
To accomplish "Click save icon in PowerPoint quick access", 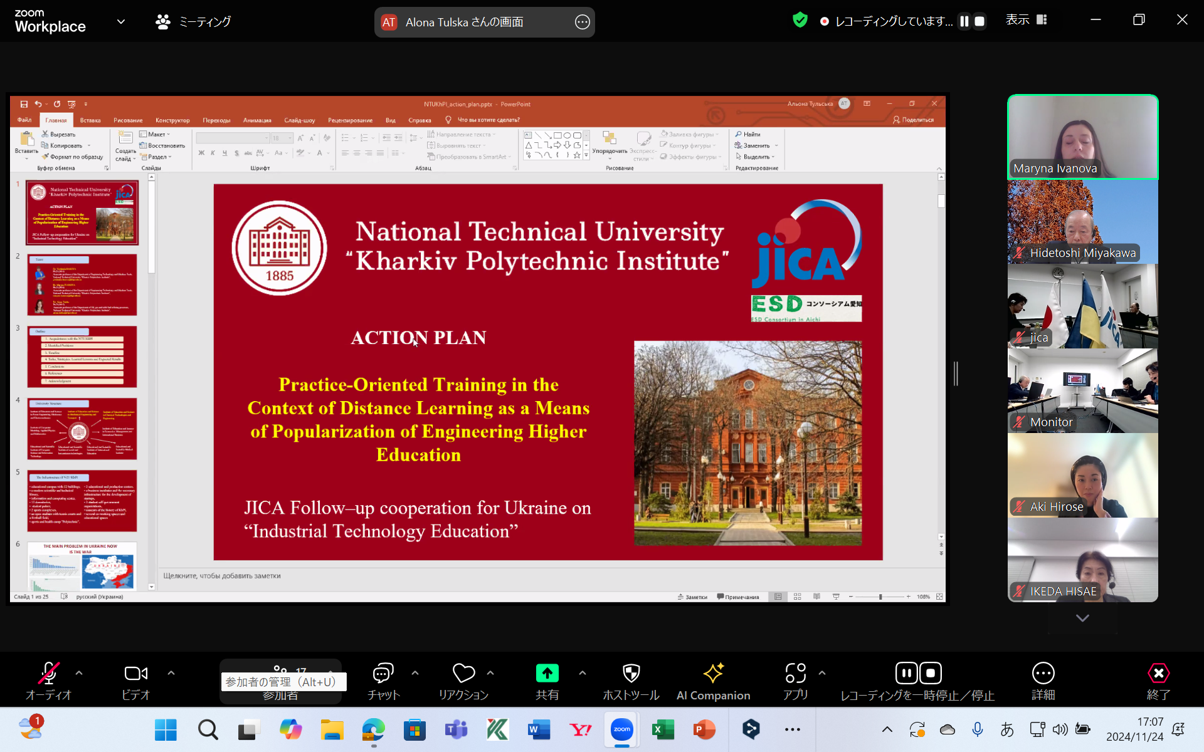I will (24, 104).
